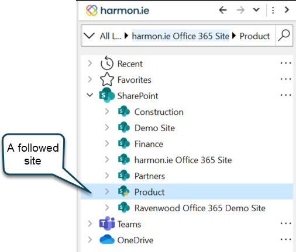Click the magnifier search icon

click(284, 36)
